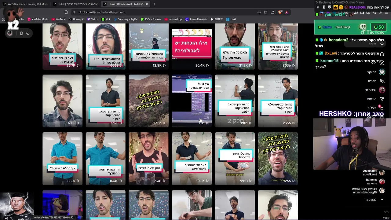Viewport: 391px width, 220px height.
Task: Click the magnifier icon in TikTok search
Action: [x=382, y=43]
